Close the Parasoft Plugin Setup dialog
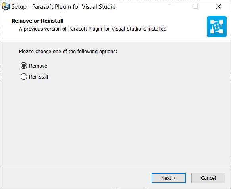This screenshot has height=189, width=231. click(219, 6)
